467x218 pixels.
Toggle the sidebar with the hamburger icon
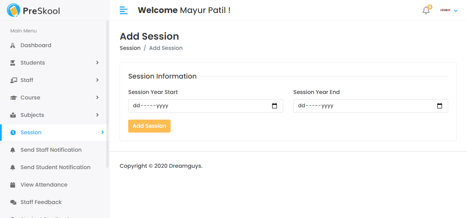(x=123, y=10)
